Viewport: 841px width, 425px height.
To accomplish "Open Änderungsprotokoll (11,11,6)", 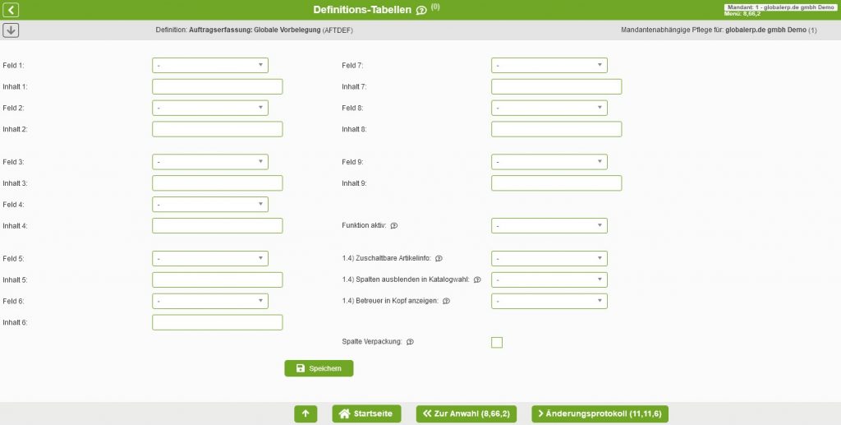I will 600,413.
